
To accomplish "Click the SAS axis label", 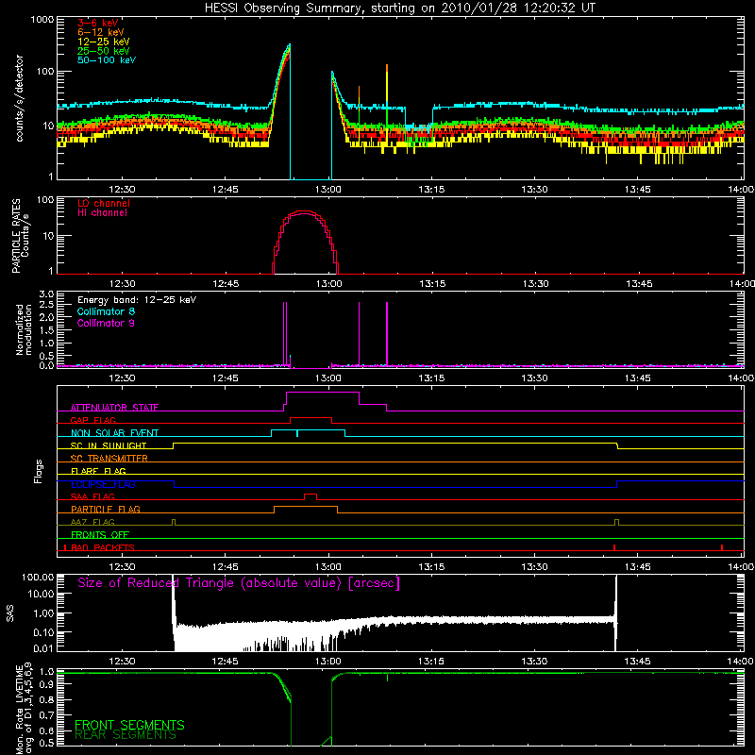I will click(x=9, y=613).
